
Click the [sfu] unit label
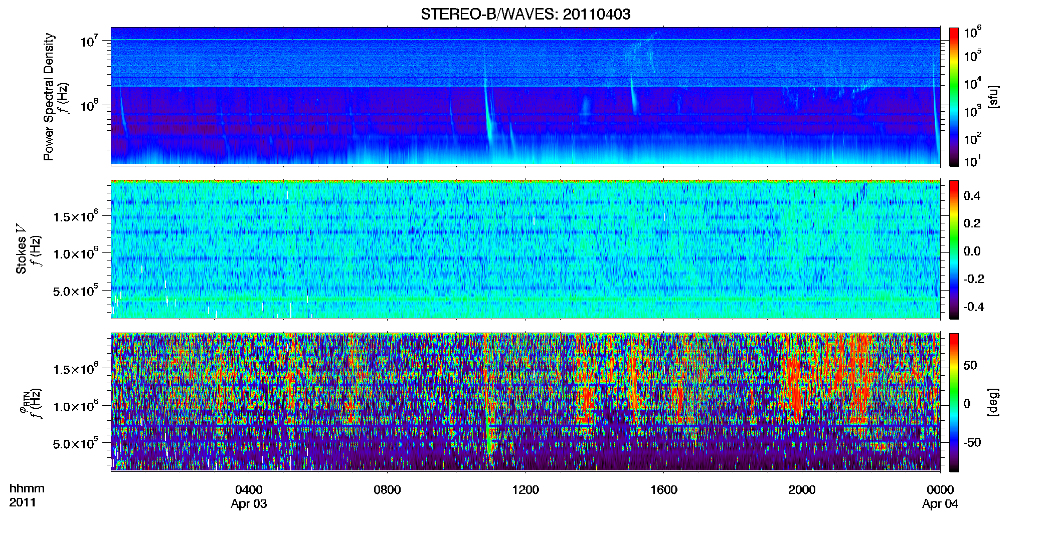tap(993, 97)
